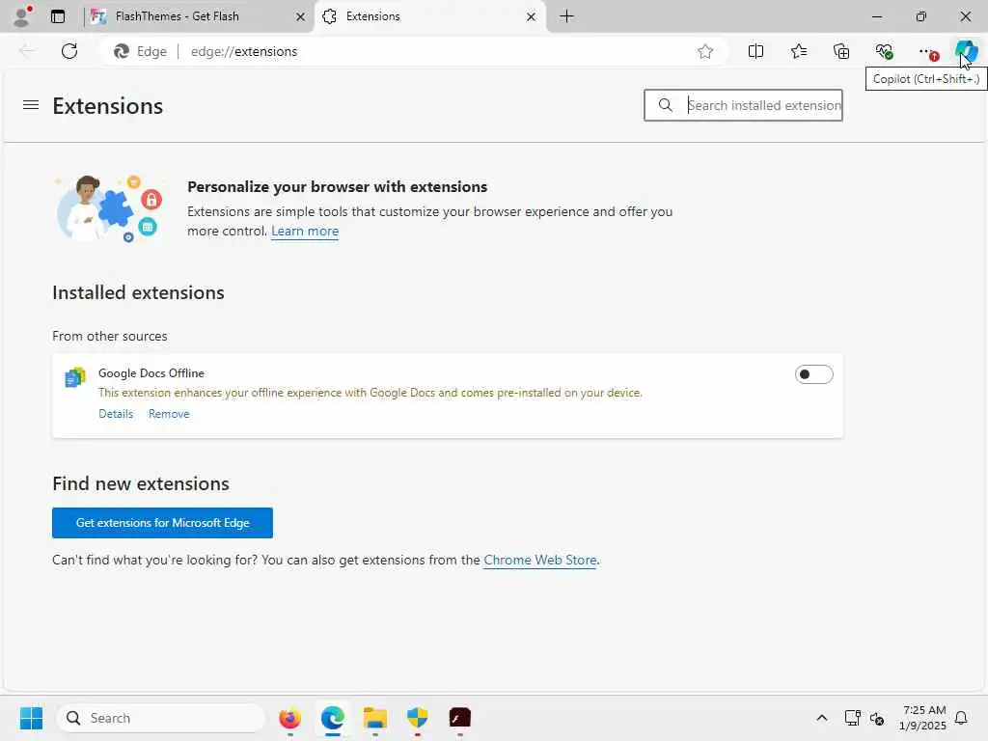Click the From other sources label
The width and height of the screenshot is (988, 741).
[110, 336]
